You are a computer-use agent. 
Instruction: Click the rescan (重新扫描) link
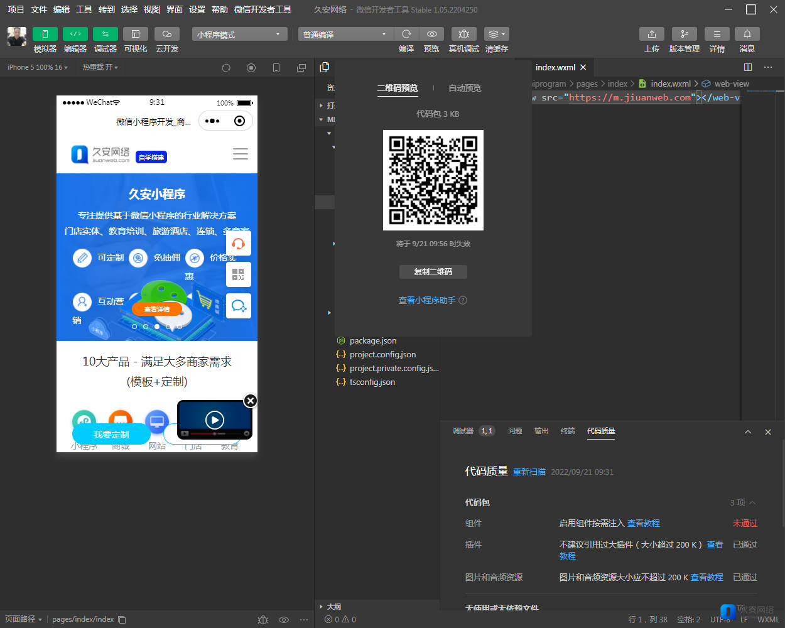(529, 472)
